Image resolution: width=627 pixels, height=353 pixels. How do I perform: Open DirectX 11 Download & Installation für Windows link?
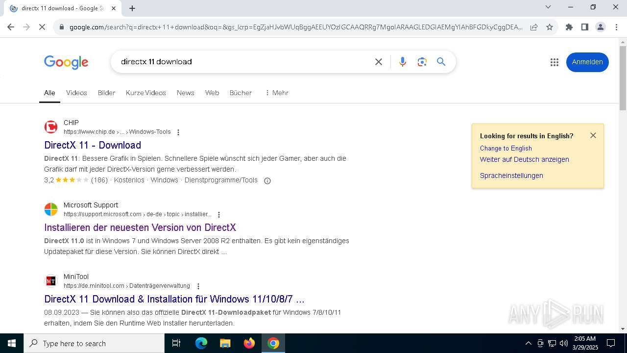pyautogui.click(x=174, y=299)
